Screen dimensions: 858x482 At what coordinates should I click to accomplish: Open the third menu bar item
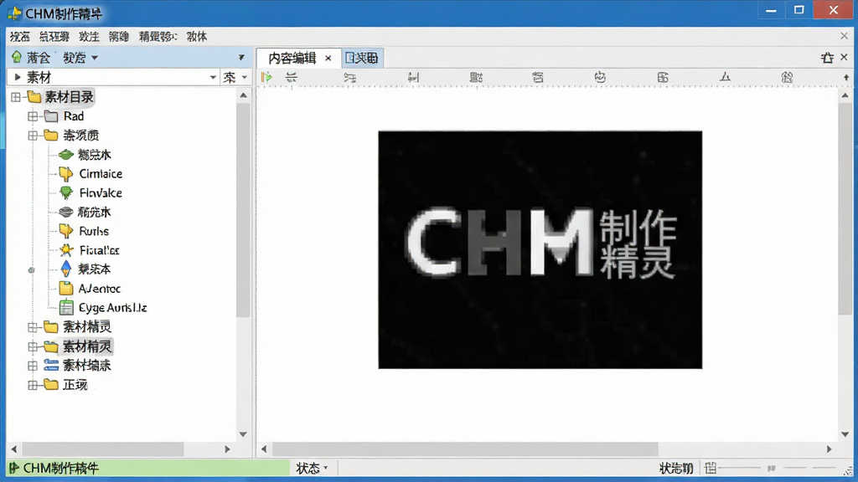coord(89,37)
